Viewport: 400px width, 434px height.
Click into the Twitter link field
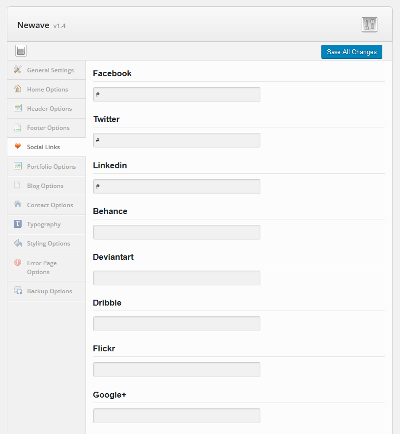pos(176,140)
